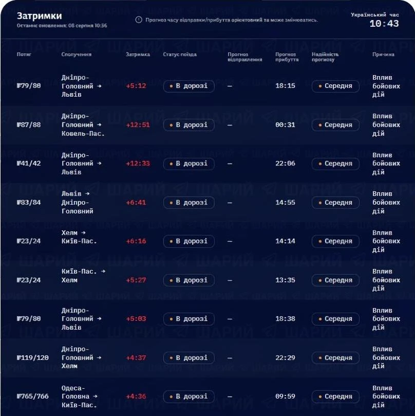Click the +12:51 delay value
The height and width of the screenshot is (416, 415).
[138, 124]
